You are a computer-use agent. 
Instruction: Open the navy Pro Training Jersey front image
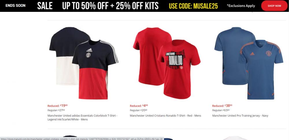[x=261, y=70]
